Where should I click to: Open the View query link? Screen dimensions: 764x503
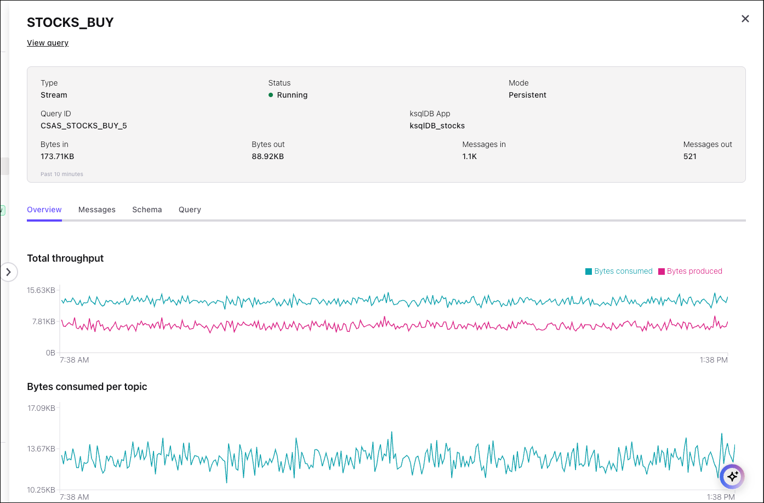48,43
